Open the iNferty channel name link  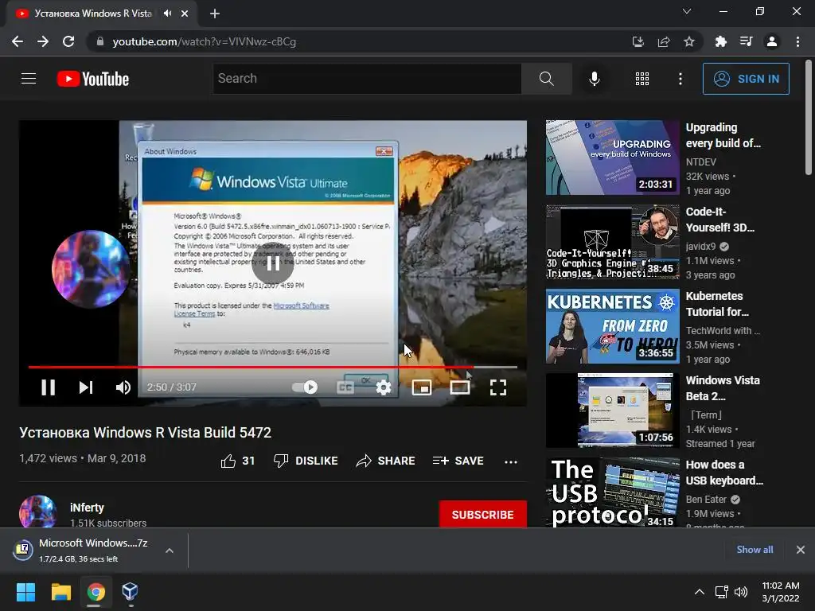pos(87,508)
